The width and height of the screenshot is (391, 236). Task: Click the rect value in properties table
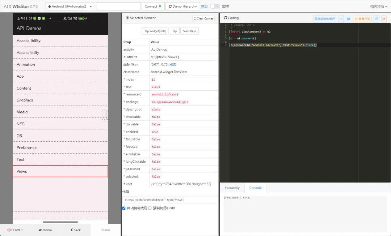181,184
